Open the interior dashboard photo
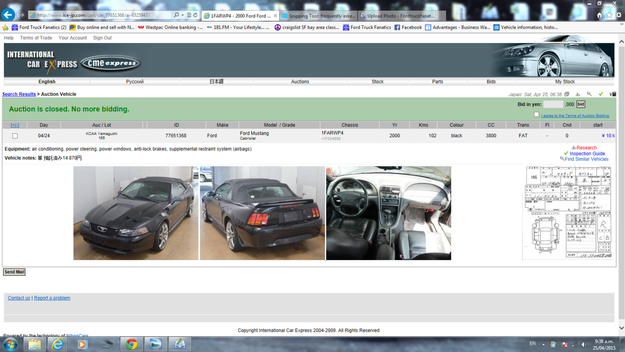The image size is (625, 352). pyautogui.click(x=389, y=213)
